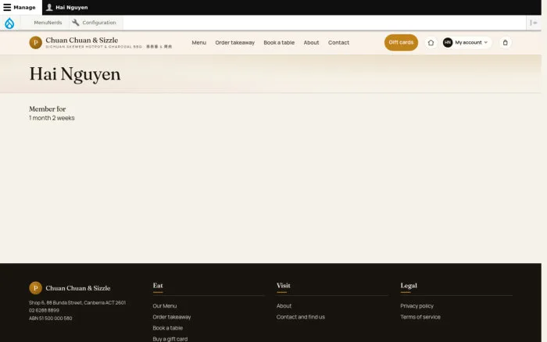Click the Member for label
The image size is (547, 342).
[x=47, y=109]
